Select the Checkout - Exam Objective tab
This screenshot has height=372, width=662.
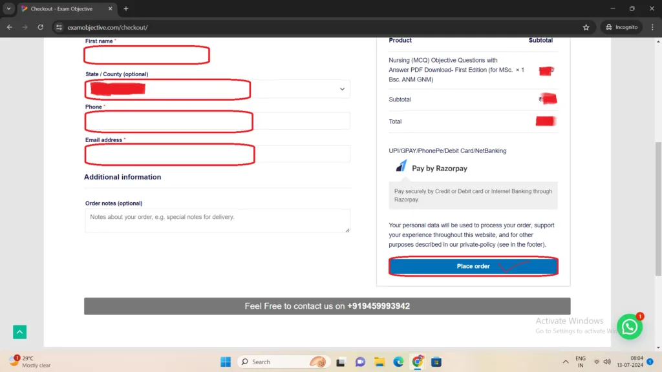click(67, 8)
